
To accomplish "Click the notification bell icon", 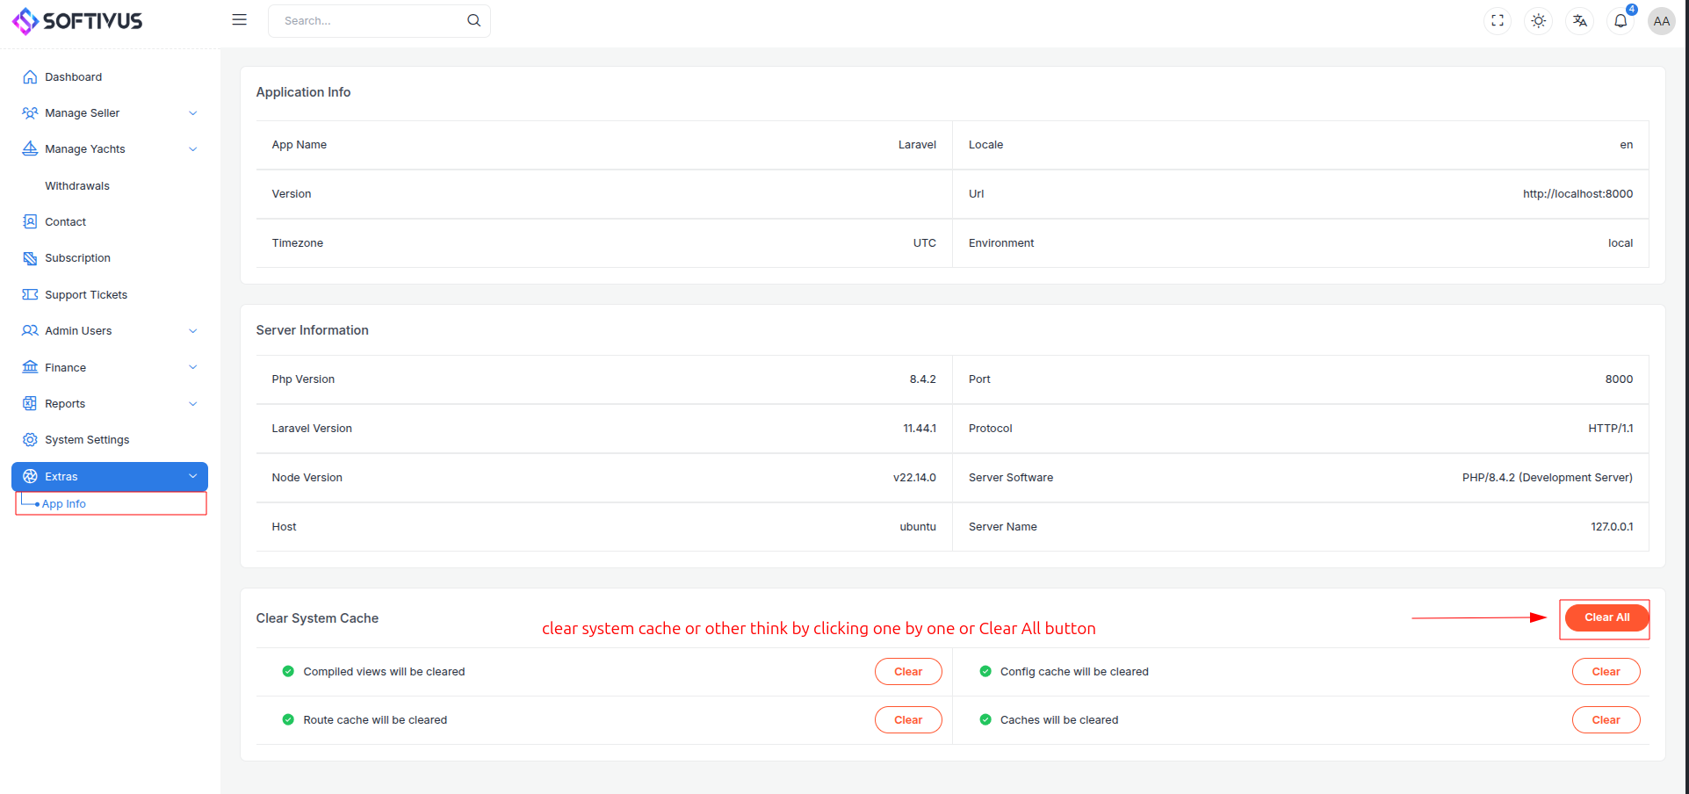I will tap(1620, 21).
